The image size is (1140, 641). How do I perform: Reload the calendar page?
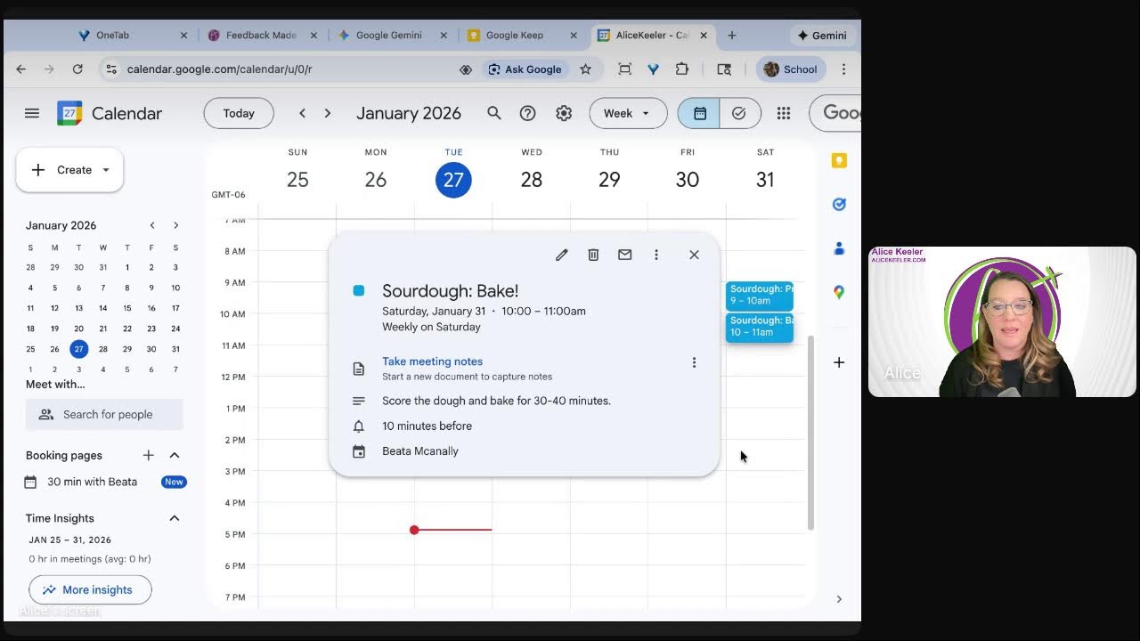click(77, 69)
